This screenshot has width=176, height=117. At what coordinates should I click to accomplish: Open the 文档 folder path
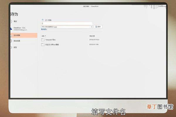tap(48, 20)
